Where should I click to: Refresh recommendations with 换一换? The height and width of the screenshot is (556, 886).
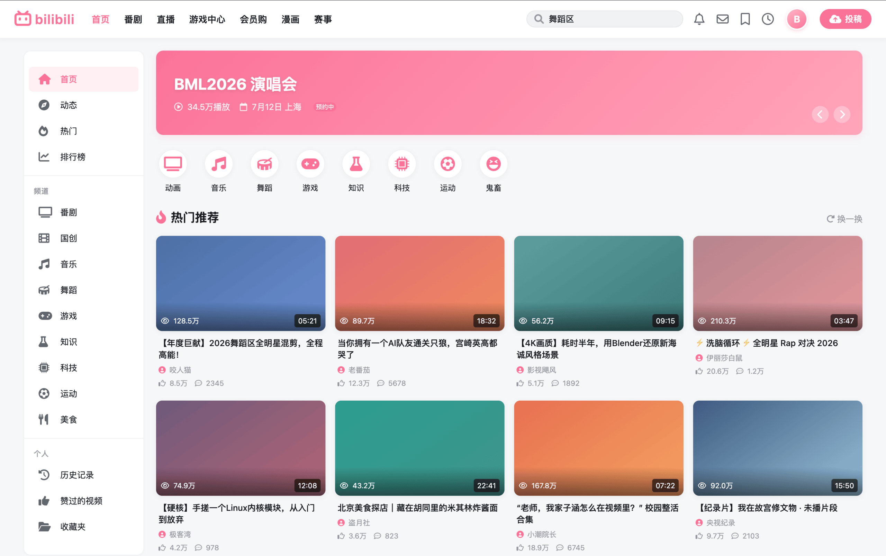(844, 219)
